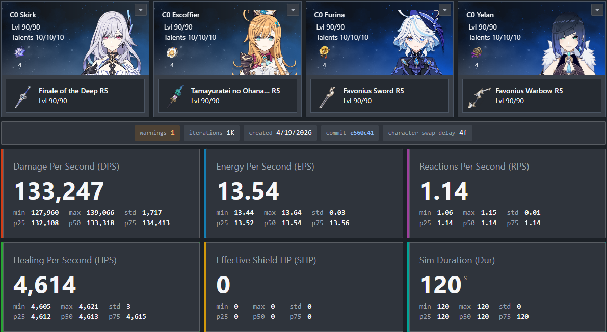The width and height of the screenshot is (607, 332).
Task: Click Favonius Warbow weapon icon
Action: pyautogui.click(x=479, y=96)
